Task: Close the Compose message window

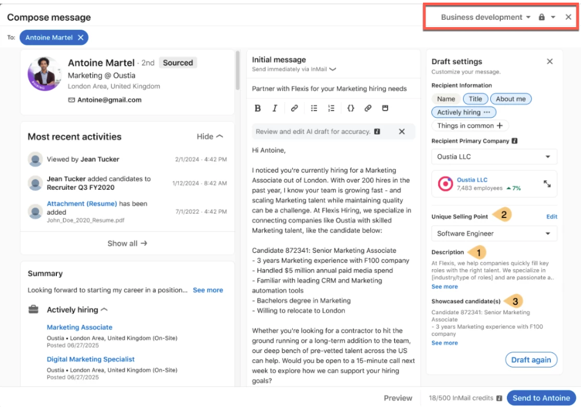Action: tap(568, 17)
